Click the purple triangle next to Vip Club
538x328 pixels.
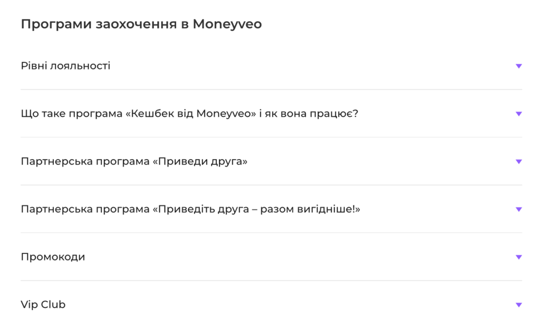[518, 305]
